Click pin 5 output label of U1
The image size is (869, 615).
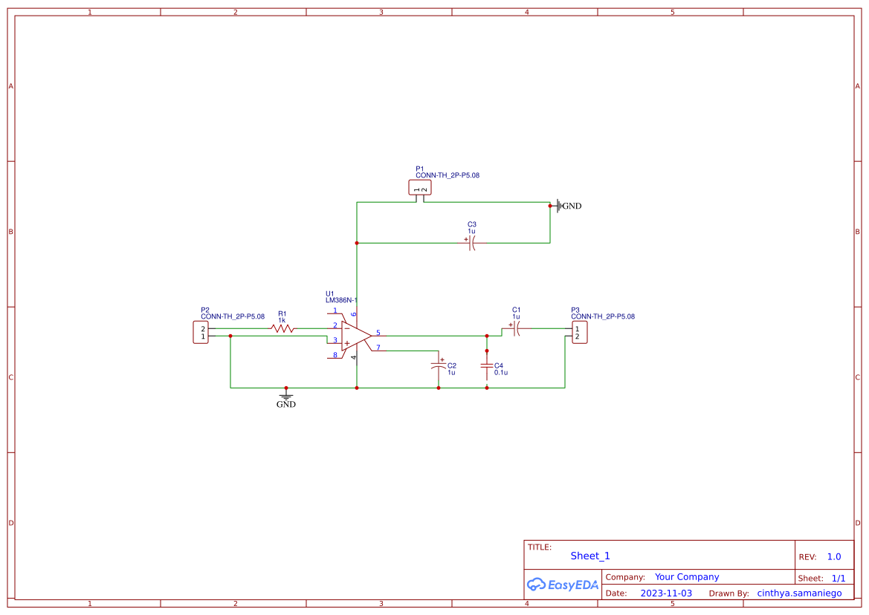pyautogui.click(x=378, y=333)
